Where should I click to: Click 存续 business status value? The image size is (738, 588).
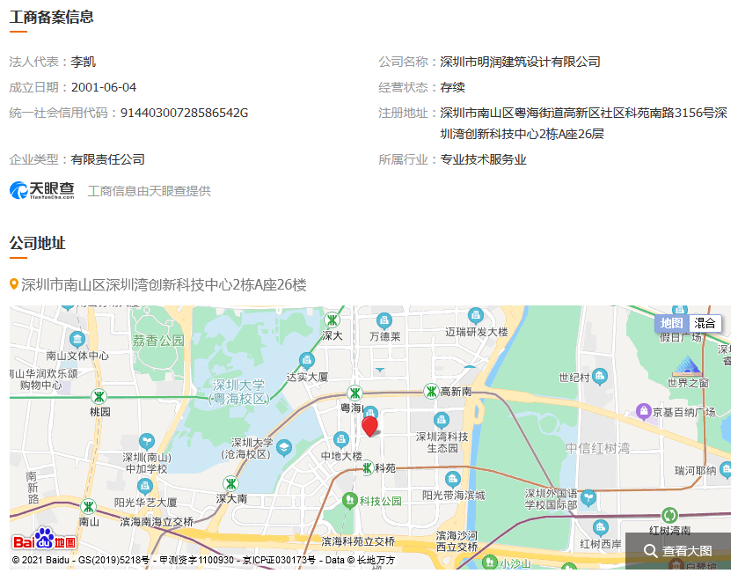pos(452,87)
